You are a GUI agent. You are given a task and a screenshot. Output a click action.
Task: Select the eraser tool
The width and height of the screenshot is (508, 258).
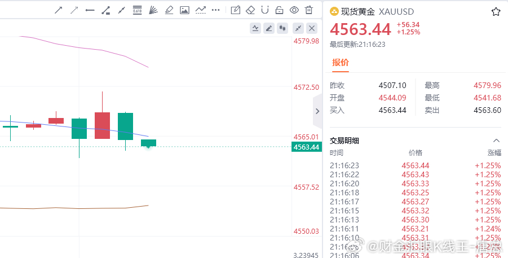coord(250,10)
